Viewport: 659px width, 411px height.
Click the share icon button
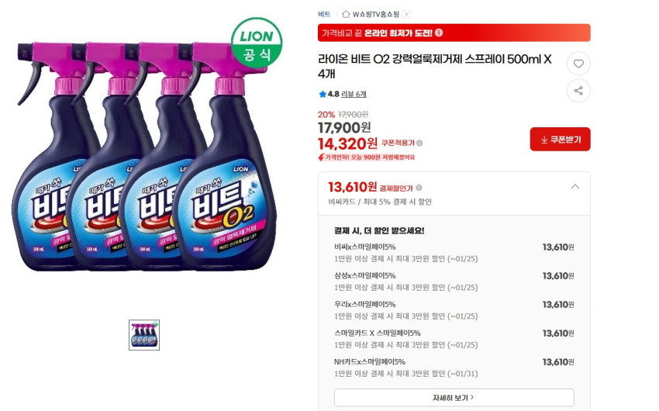coord(578,91)
